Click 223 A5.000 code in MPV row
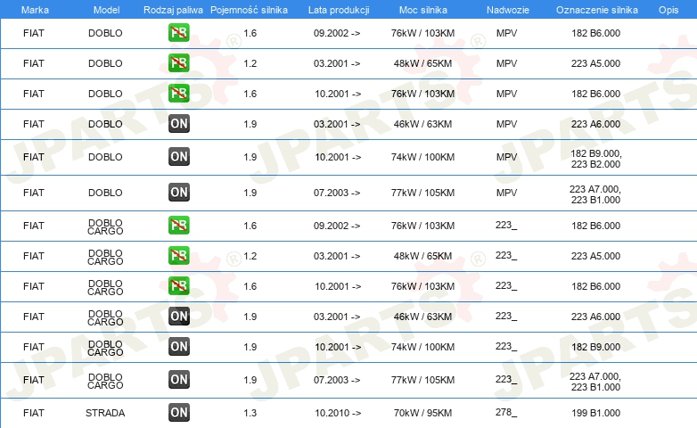This screenshot has height=428, width=697. [x=595, y=63]
